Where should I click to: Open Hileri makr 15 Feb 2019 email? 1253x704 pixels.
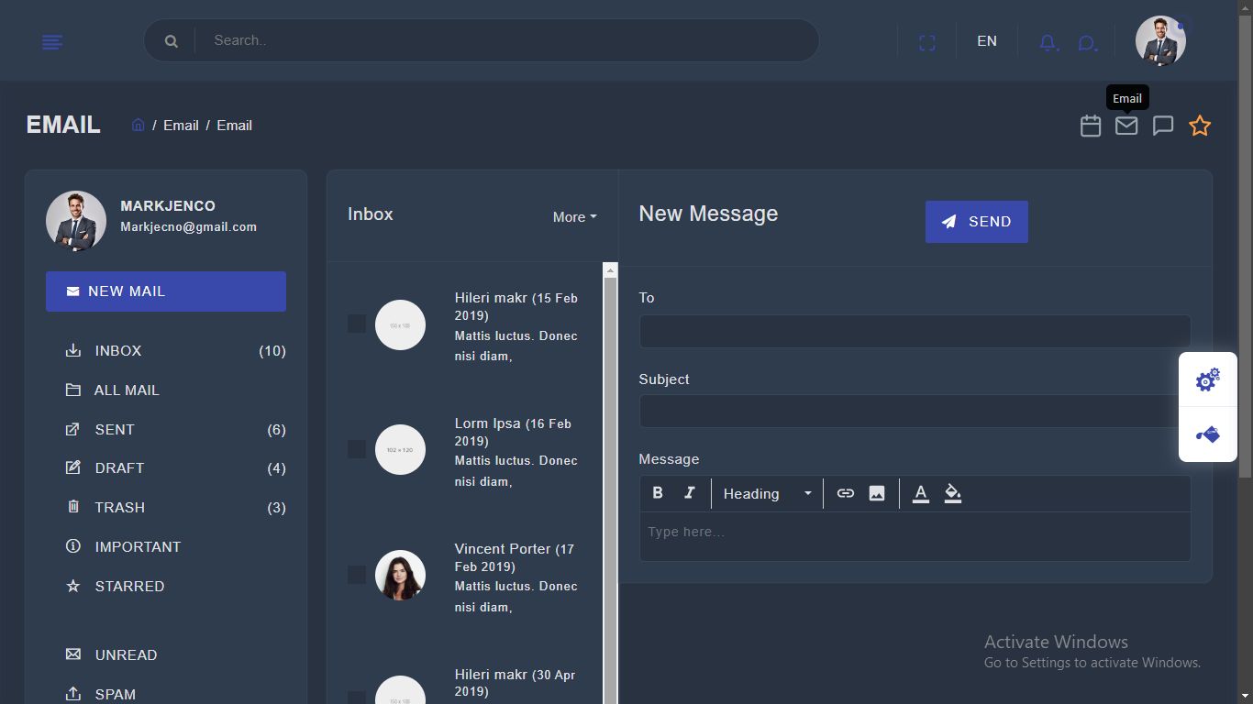pos(517,326)
